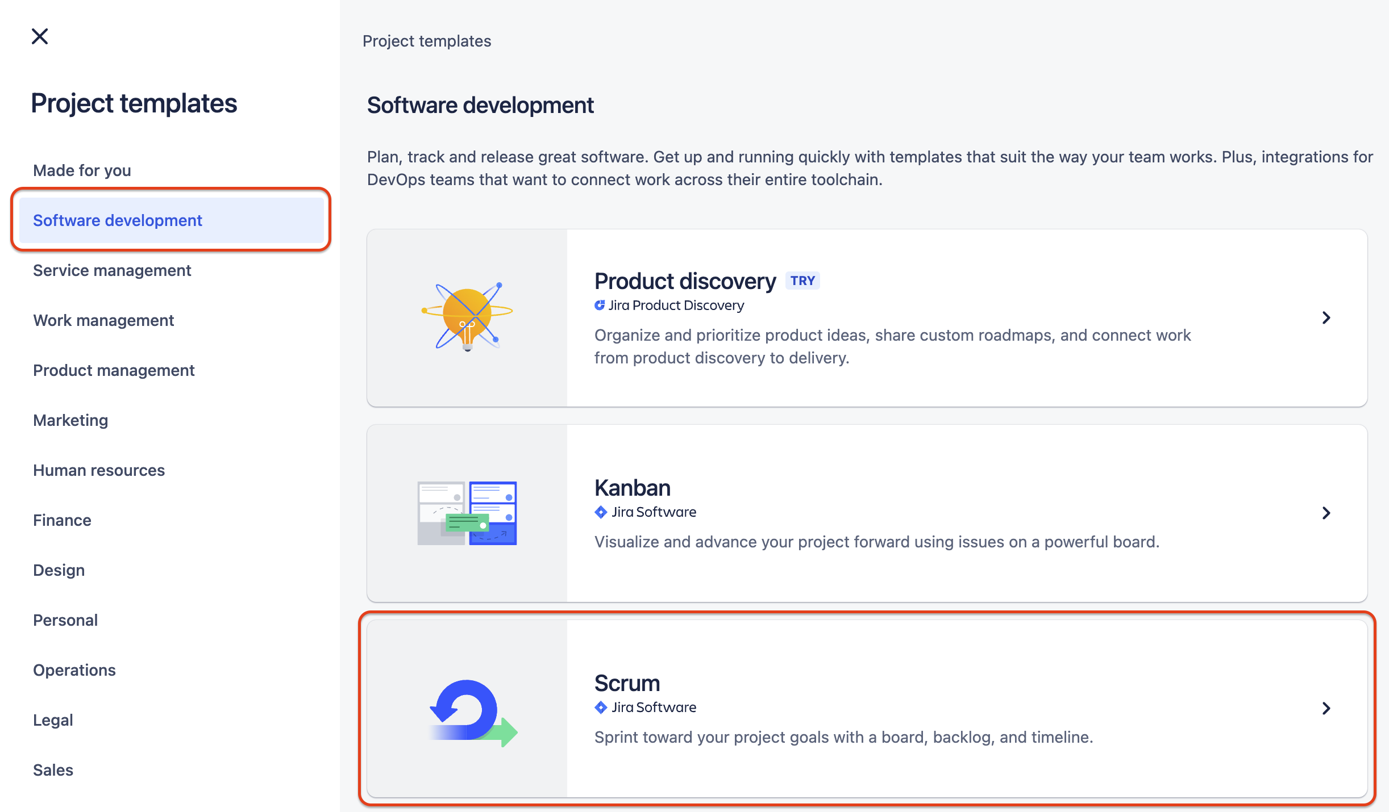
Task: Click the Jira Software icon beside Kanban
Action: (x=601, y=512)
